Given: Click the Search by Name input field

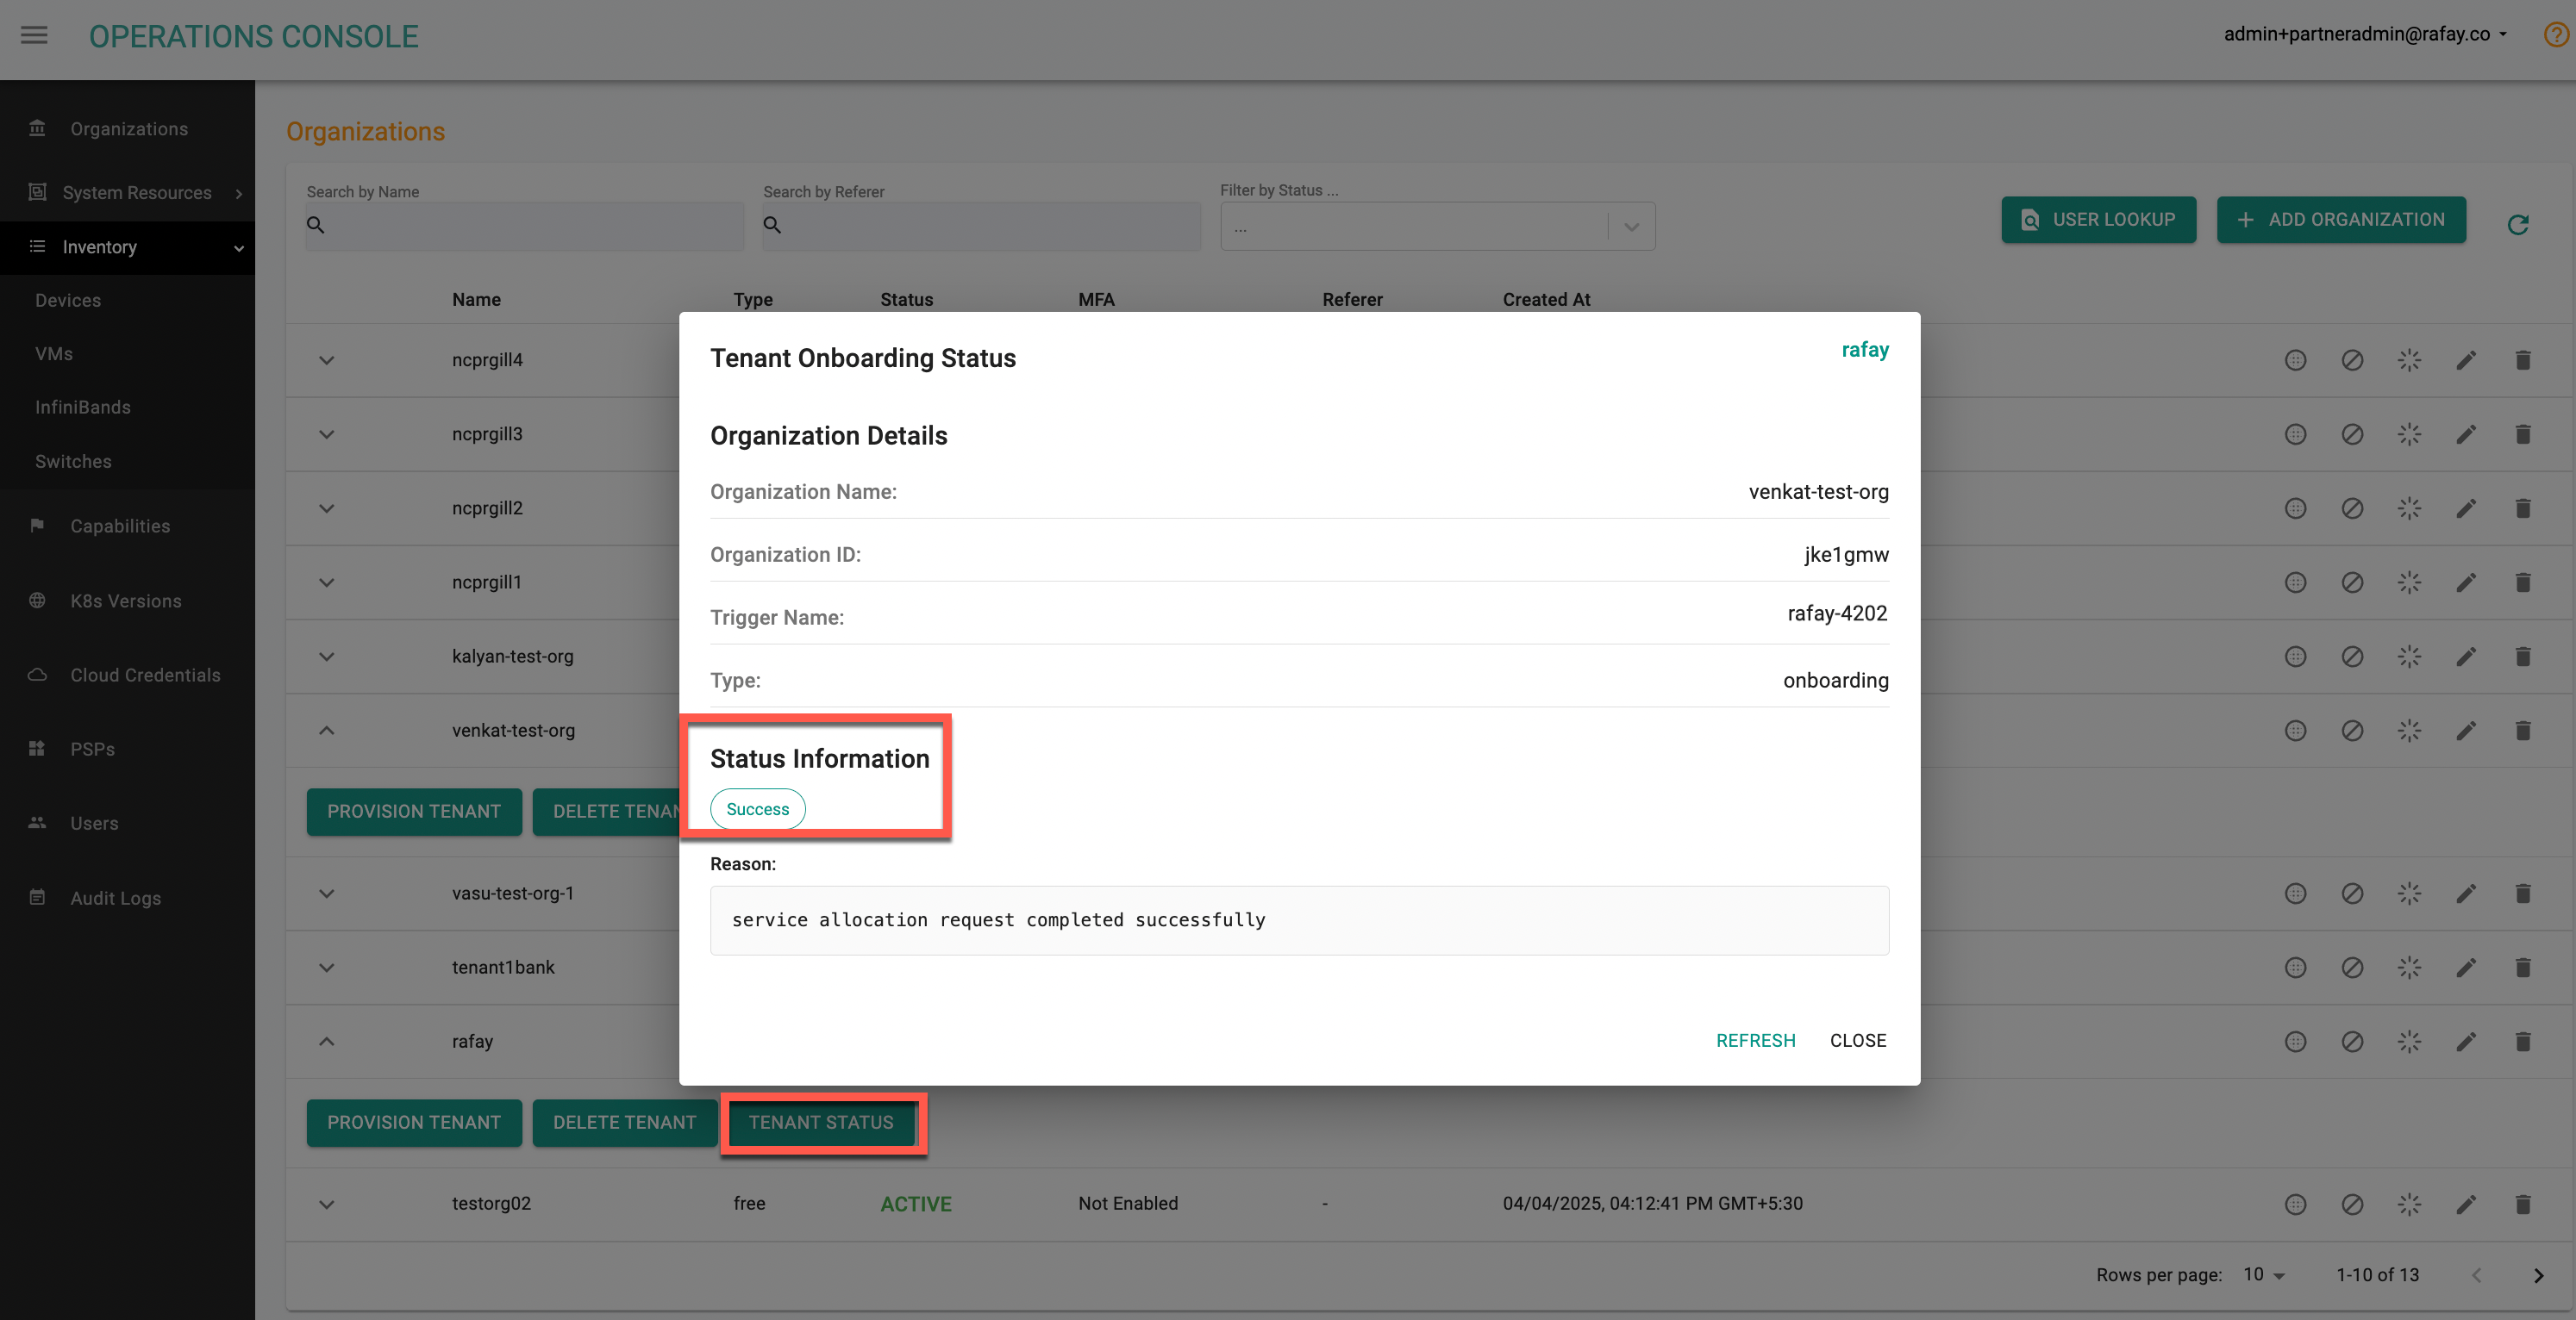Looking at the screenshot, I should click(x=524, y=226).
